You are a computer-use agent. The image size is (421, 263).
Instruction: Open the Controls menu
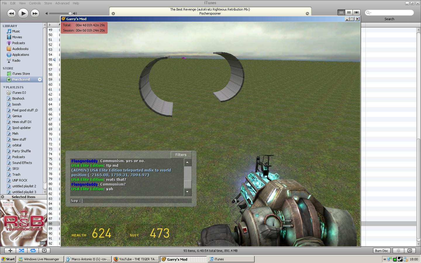[x=35, y=3]
